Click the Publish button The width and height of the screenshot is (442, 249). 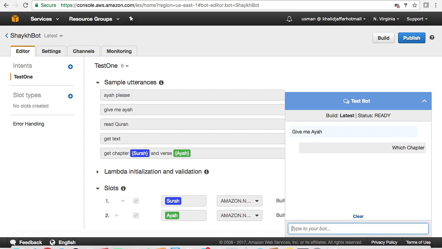point(412,38)
